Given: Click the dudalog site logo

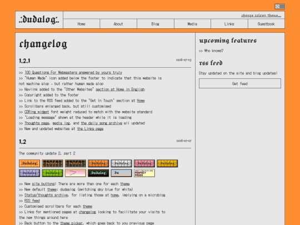Looking at the screenshot, I should [39, 20].
